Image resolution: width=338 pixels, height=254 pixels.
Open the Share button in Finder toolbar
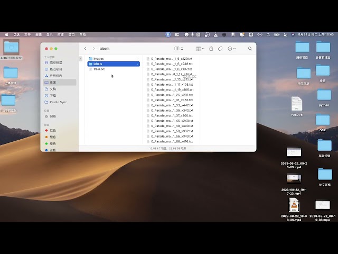point(211,49)
